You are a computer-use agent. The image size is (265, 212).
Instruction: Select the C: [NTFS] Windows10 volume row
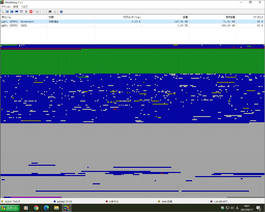[18, 22]
